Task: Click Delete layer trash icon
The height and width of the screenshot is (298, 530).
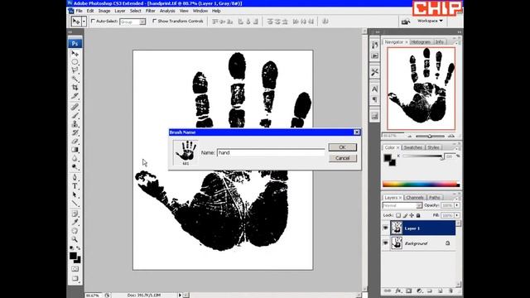Action: 450,291
